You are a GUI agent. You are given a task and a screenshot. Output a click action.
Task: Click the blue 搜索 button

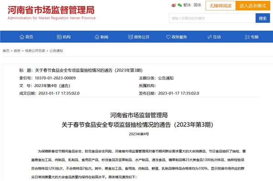(x=263, y=18)
